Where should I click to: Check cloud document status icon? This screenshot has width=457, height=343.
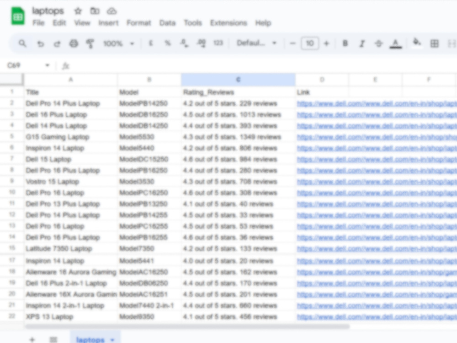(112, 11)
